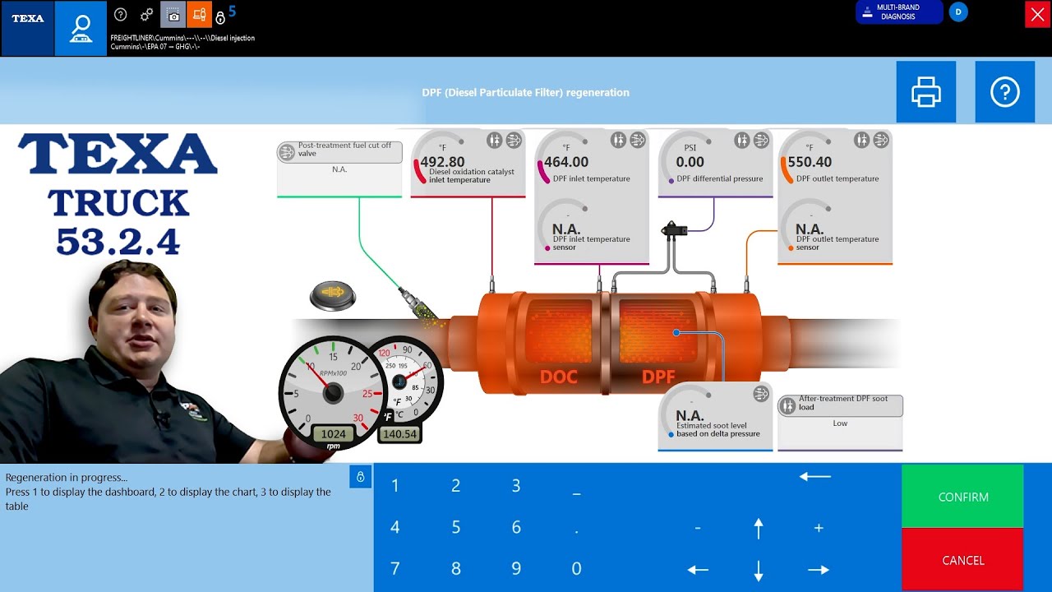The height and width of the screenshot is (592, 1052).
Task: Click the print button
Action: (926, 92)
